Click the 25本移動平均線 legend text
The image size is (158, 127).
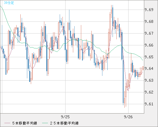pos(64,123)
